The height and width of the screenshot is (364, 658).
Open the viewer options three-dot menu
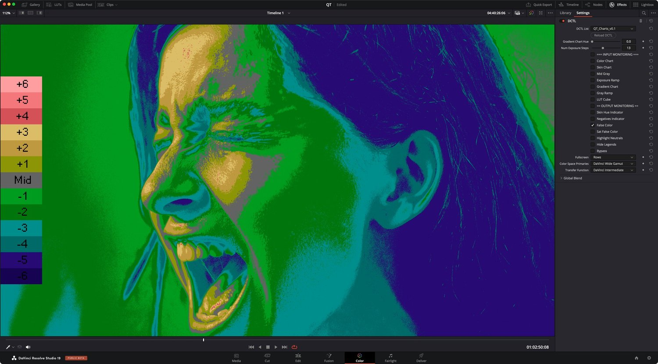tap(550, 13)
